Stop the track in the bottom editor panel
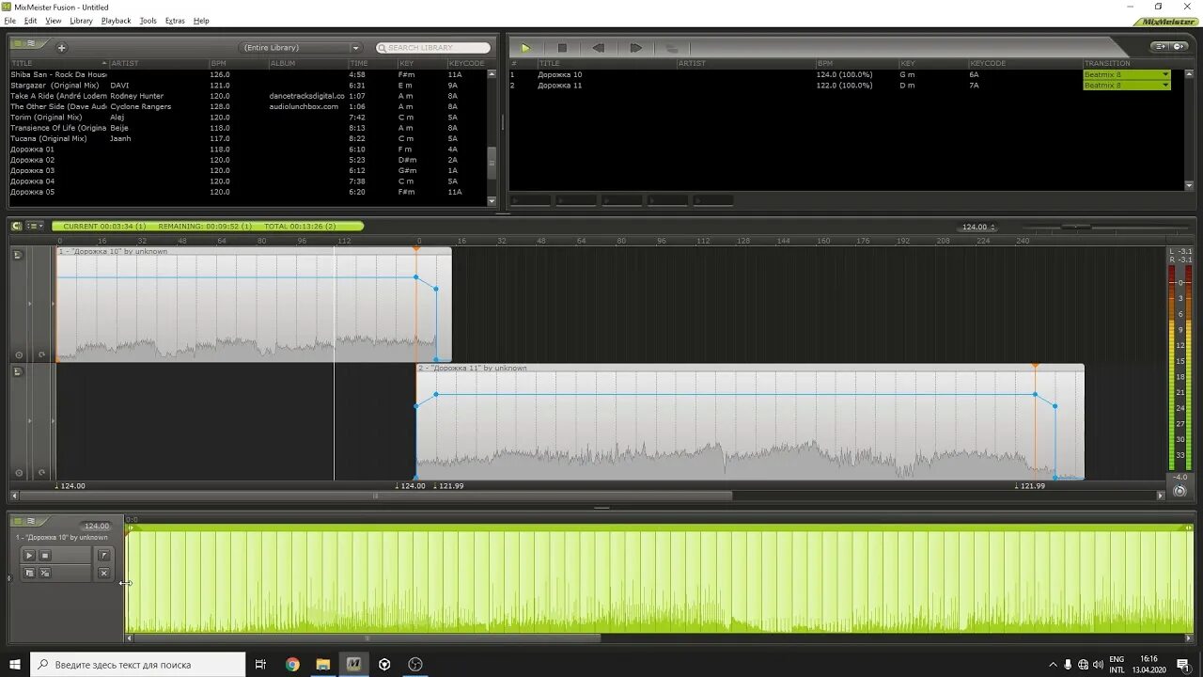 coord(44,556)
